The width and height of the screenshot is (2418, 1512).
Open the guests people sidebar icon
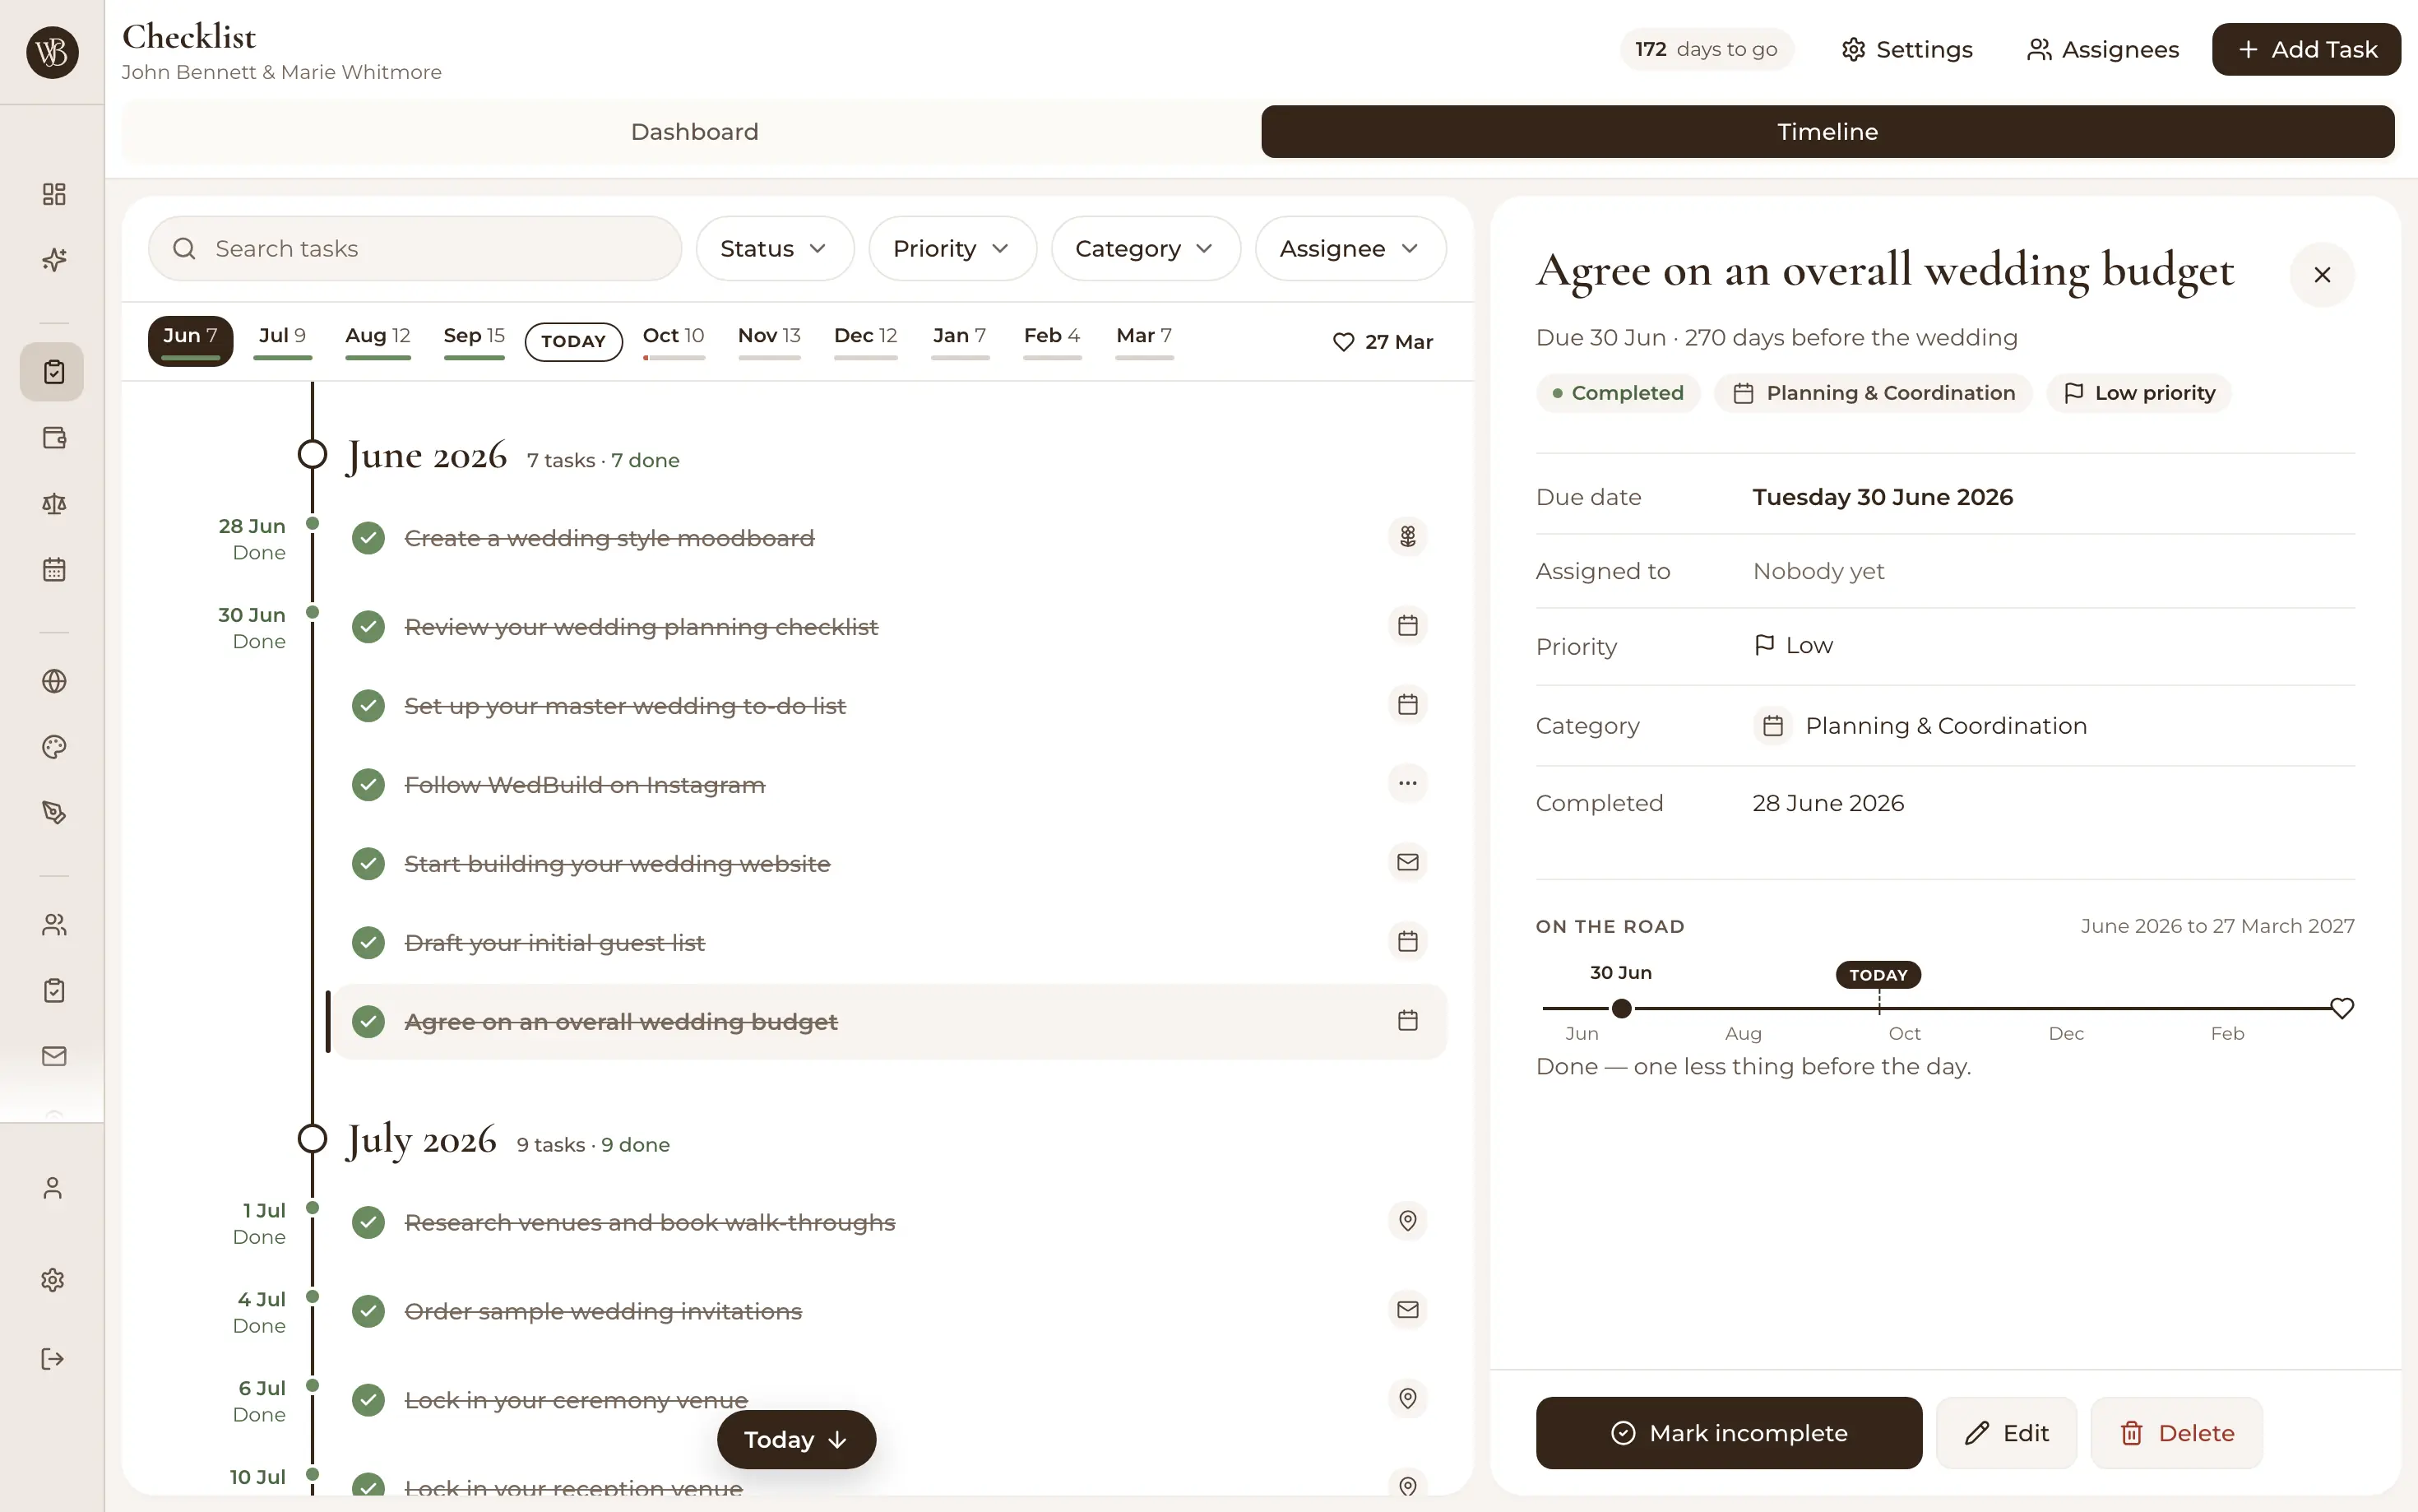[x=54, y=925]
